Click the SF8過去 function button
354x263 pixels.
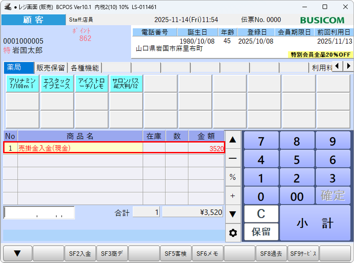(x=271, y=254)
